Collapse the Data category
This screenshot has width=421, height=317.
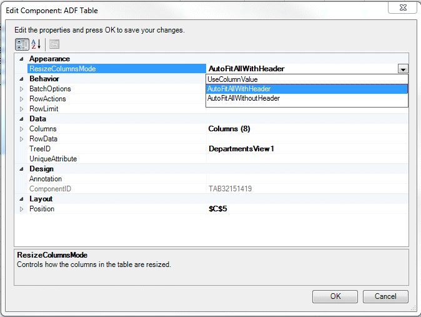coord(21,119)
